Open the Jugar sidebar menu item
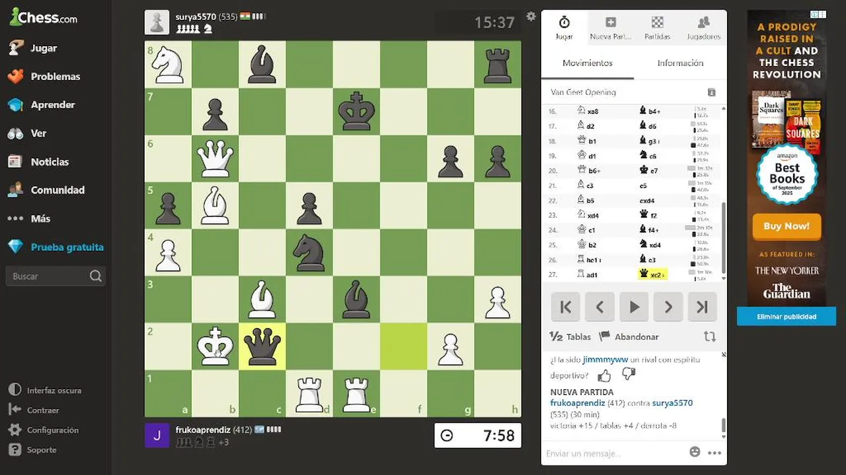 coord(43,48)
